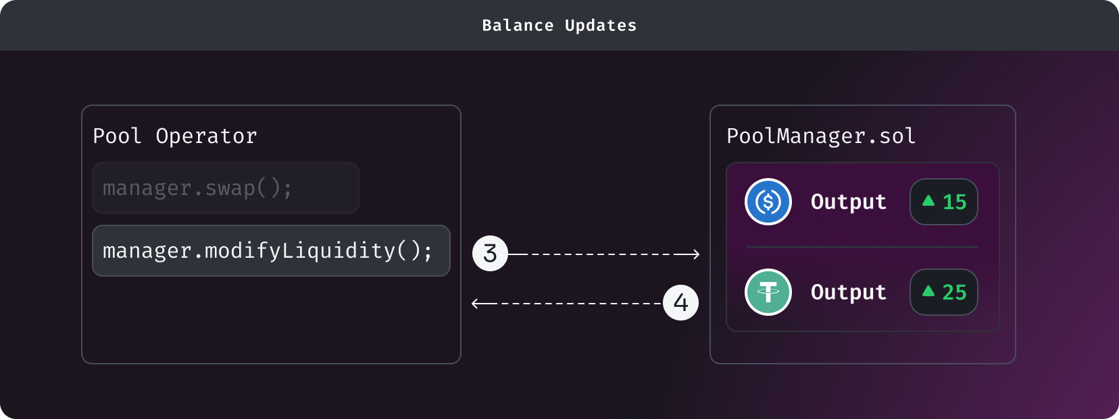
Task: Select the manager.modifyLiquidity(); code block
Action: [271, 250]
